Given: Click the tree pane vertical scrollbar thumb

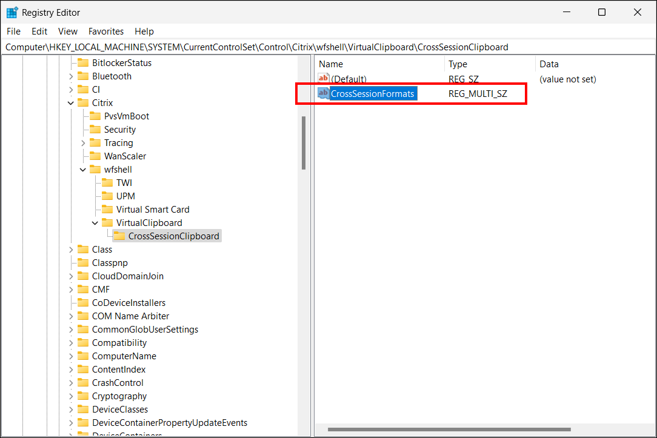Looking at the screenshot, I should pyautogui.click(x=304, y=143).
